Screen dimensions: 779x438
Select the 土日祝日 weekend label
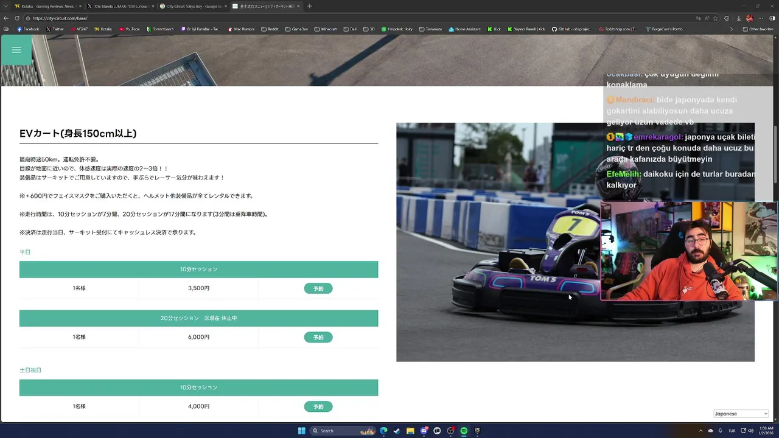(30, 370)
